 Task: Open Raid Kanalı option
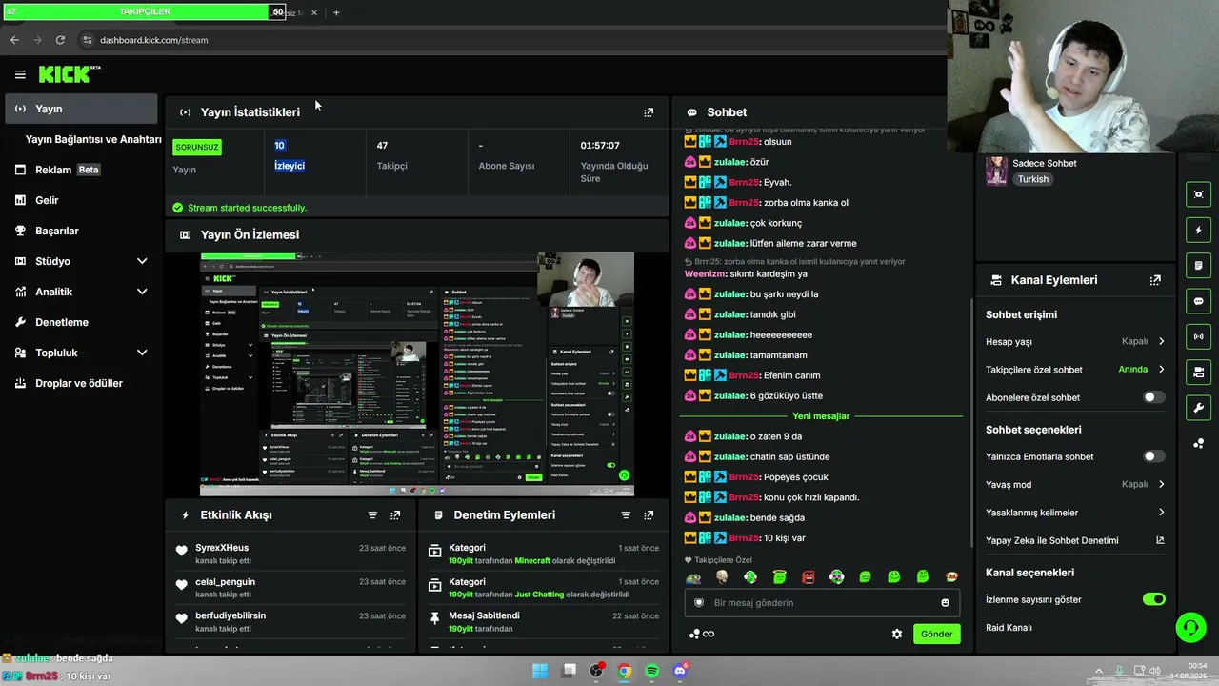(1009, 628)
